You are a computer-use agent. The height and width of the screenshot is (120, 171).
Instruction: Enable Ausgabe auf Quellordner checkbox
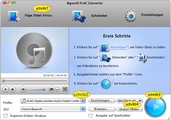click(91, 116)
